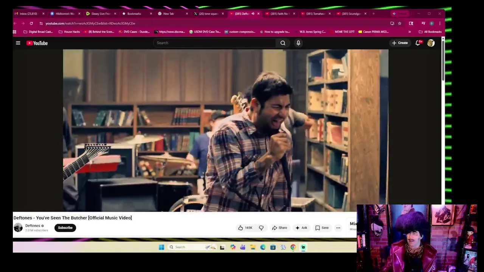Viewport: 484px width, 272px height.
Task: Open Chrome side panel icon
Action: tap(411, 23)
